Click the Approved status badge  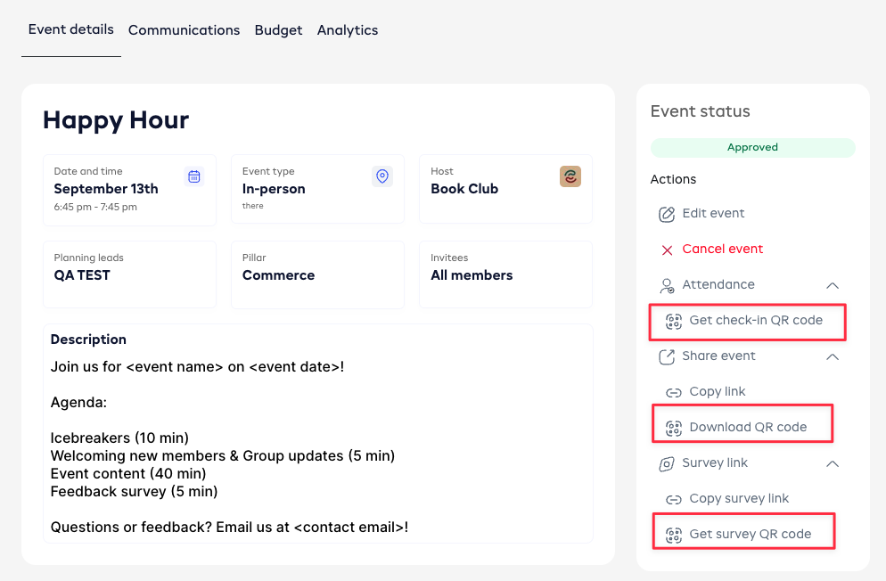click(x=752, y=148)
